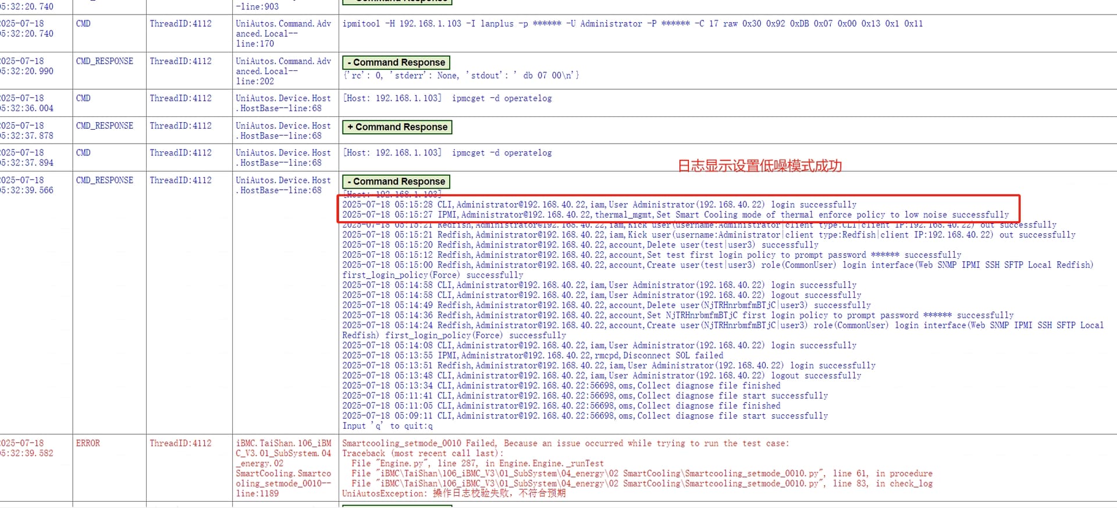Click the 05:09:11 Collect diagnose file entry
The height and width of the screenshot is (508, 1117).
(x=585, y=416)
